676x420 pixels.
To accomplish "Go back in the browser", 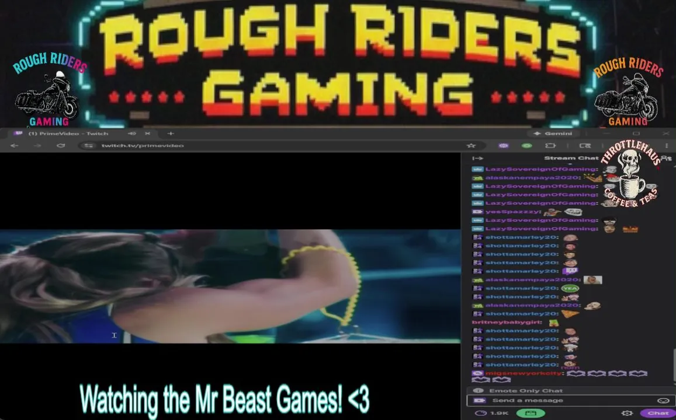I will [x=14, y=145].
